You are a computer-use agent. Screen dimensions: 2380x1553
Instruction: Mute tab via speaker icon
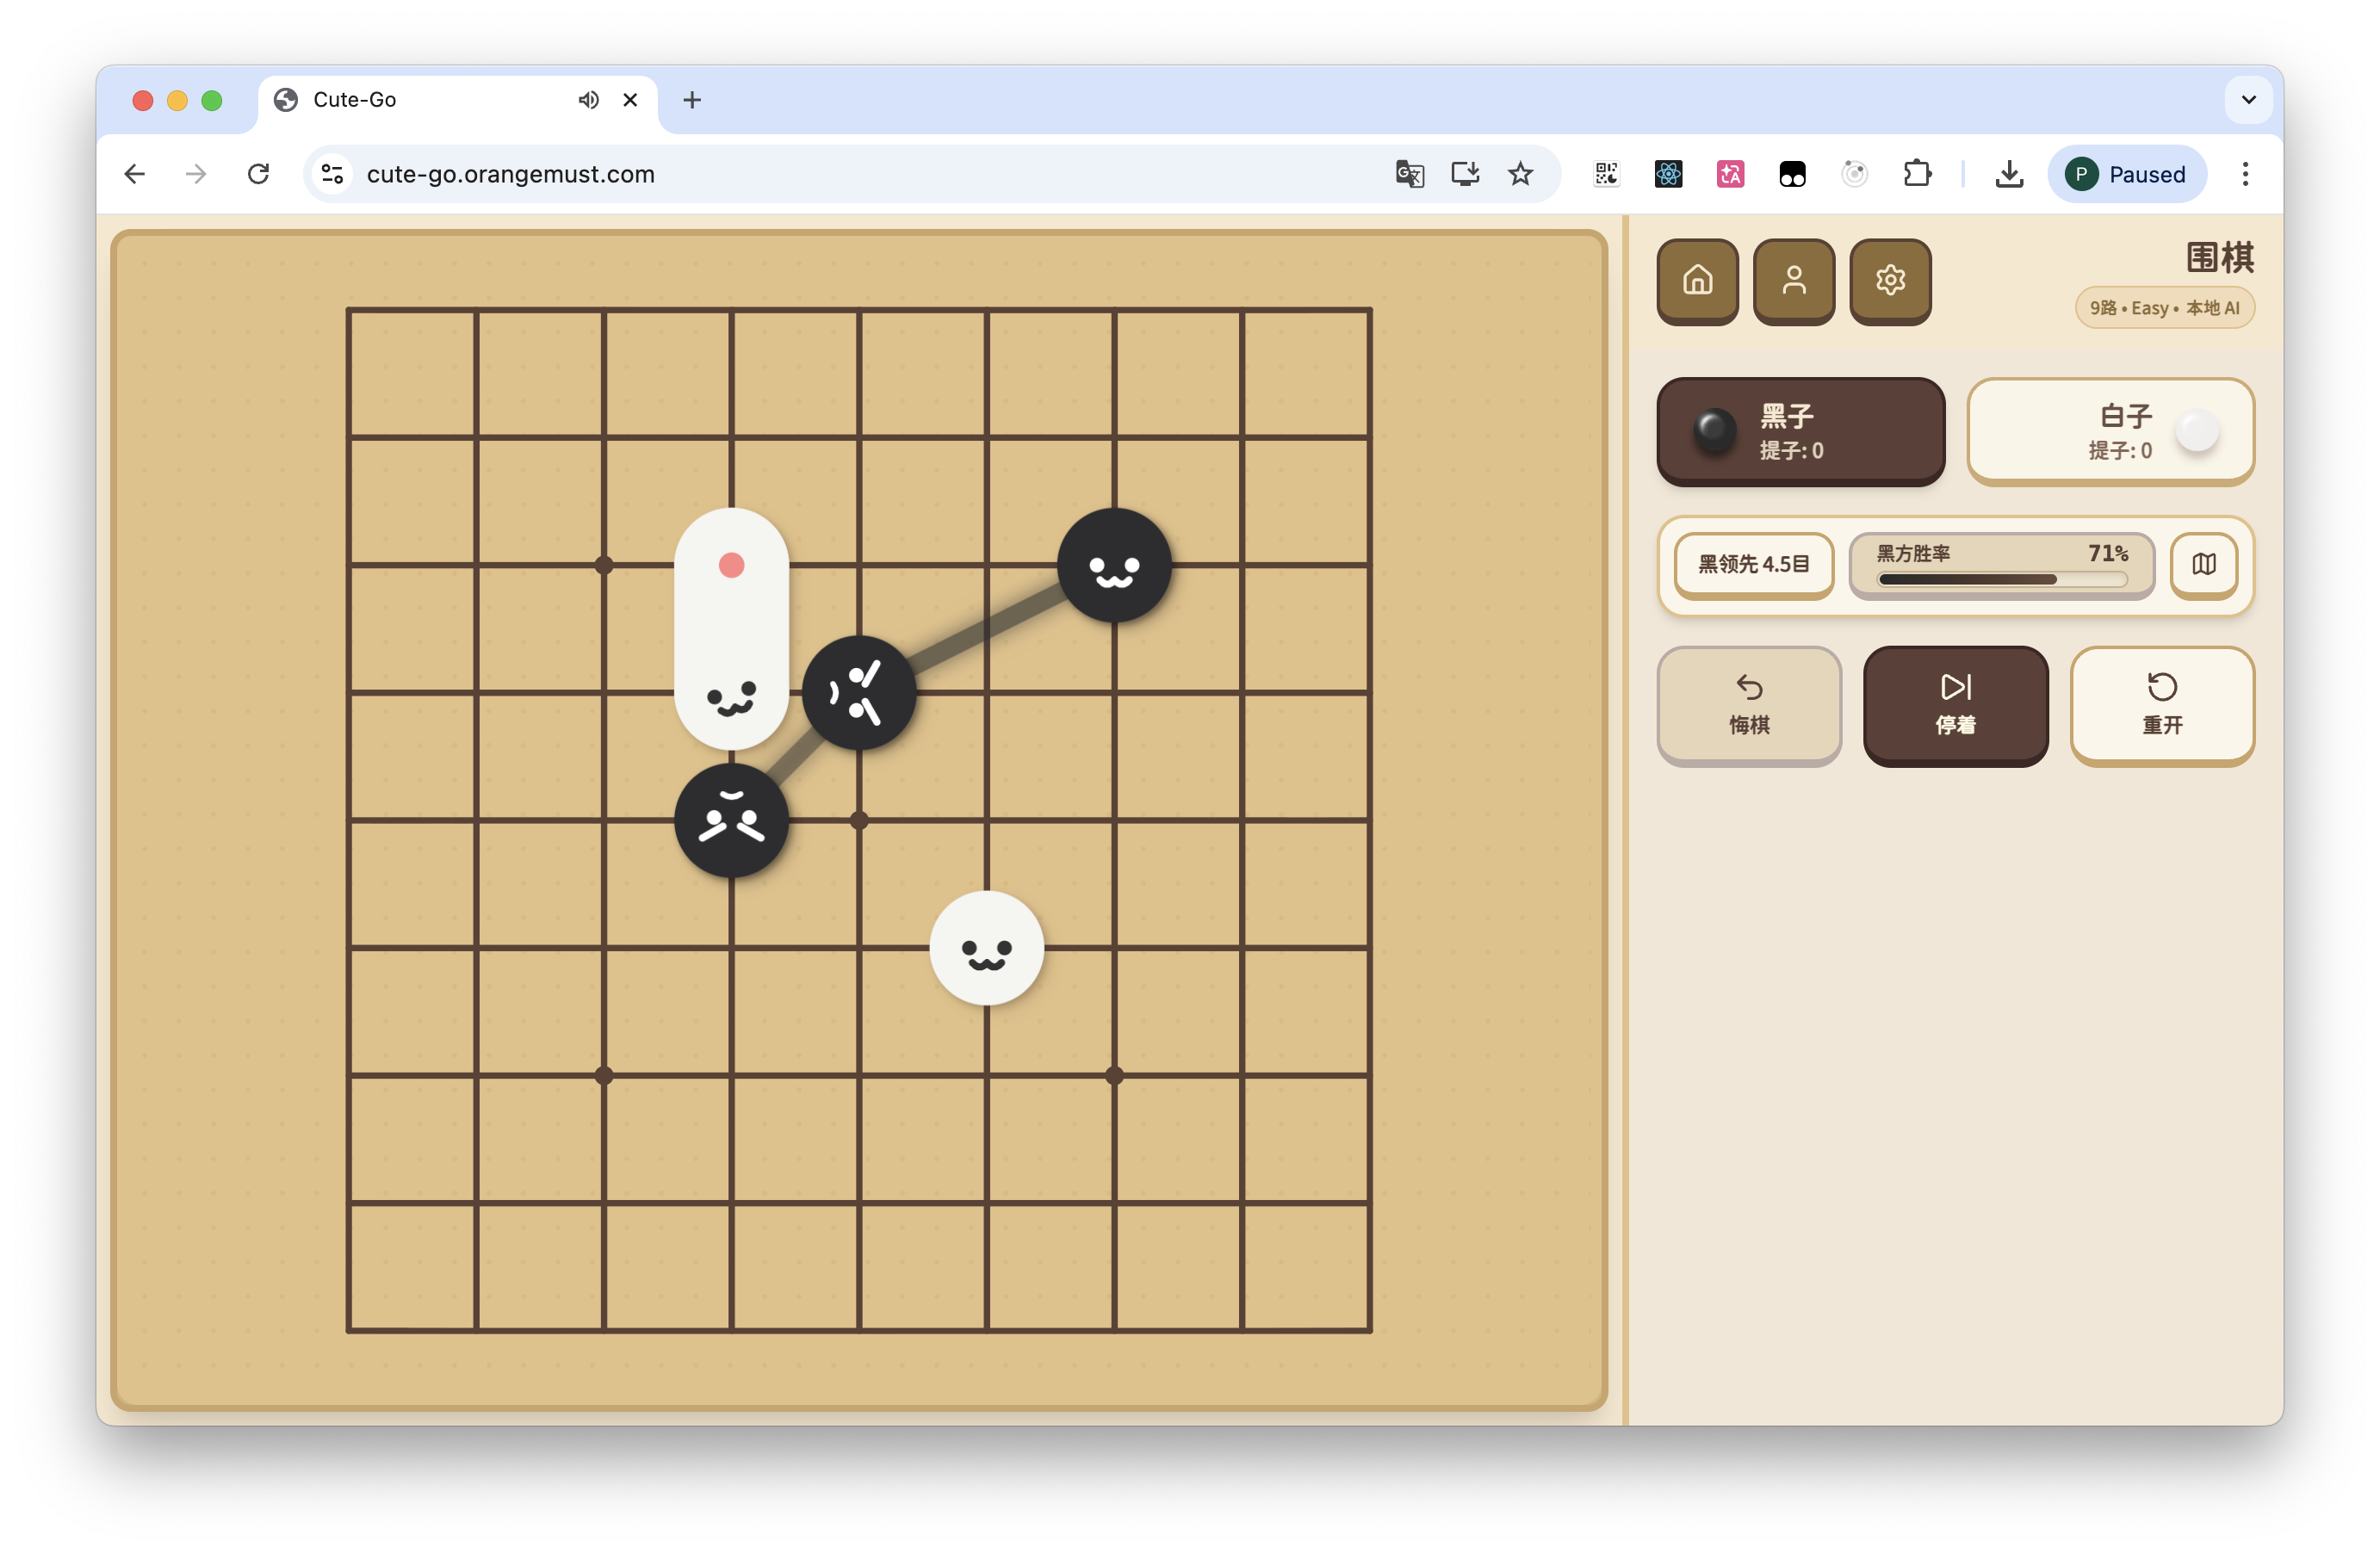click(588, 100)
